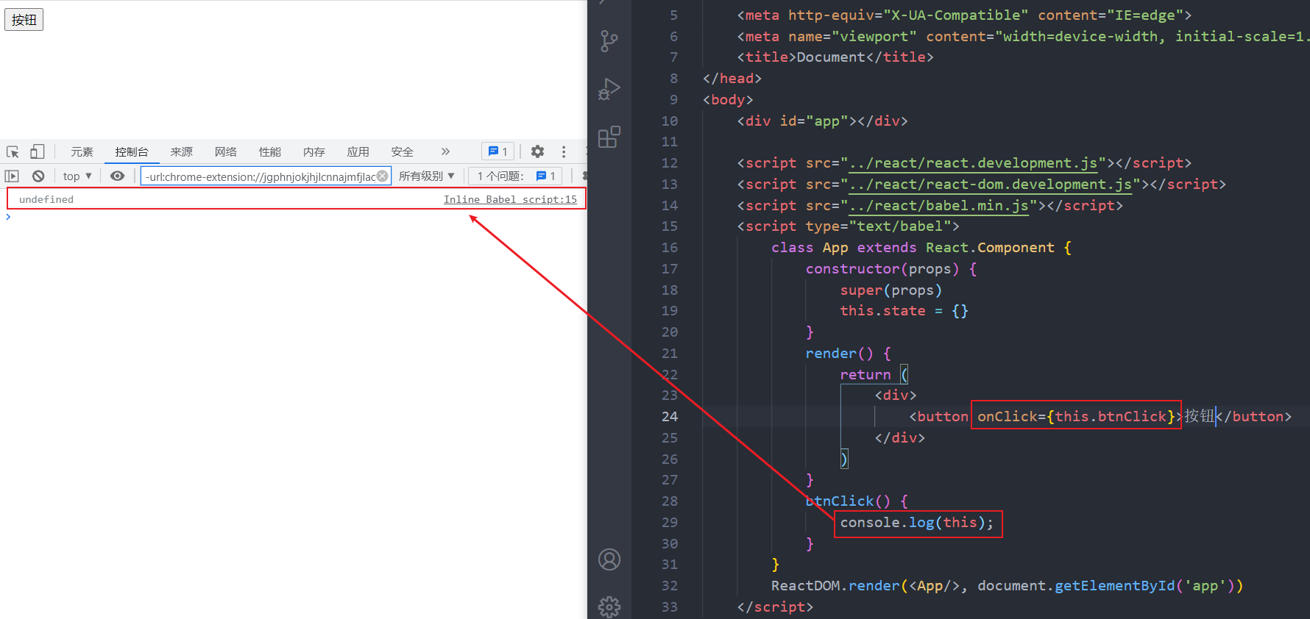Toggle the live expression eye icon
Screen dimensions: 1310x619
tap(117, 176)
